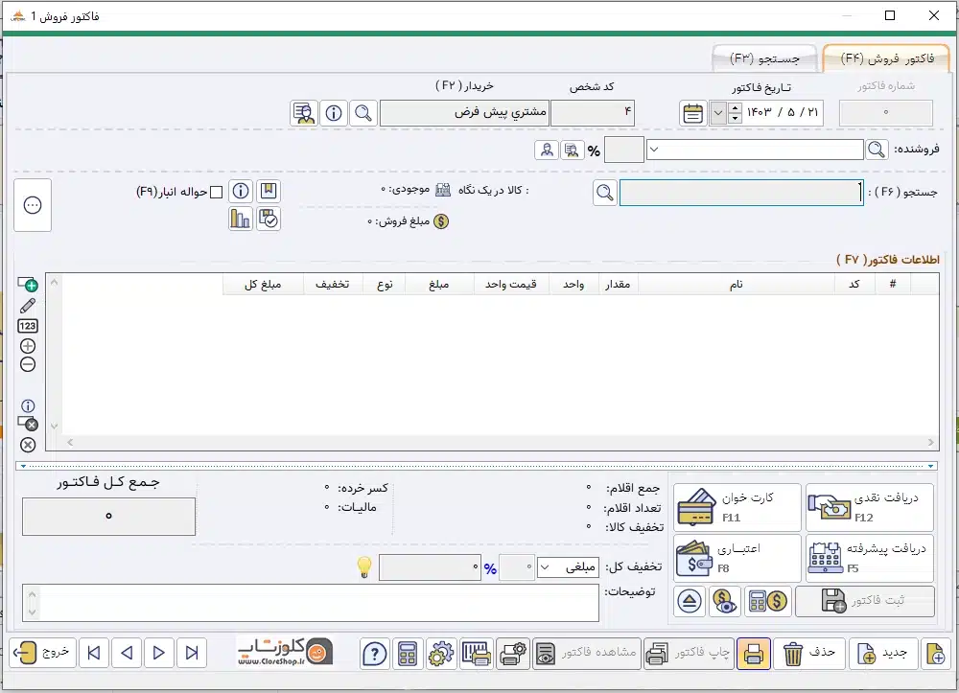
Task: Adjust the invoice date spinner arrows
Action: pos(736,114)
